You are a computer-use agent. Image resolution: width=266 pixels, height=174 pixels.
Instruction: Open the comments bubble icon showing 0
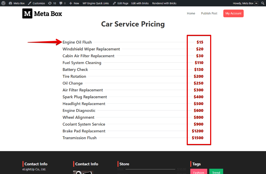pyautogui.click(x=63, y=3)
